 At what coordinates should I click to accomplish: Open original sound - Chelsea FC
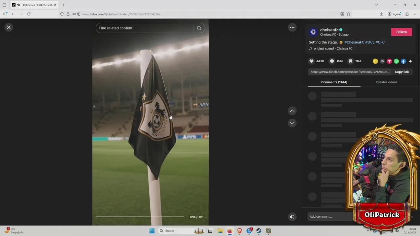tap(333, 49)
